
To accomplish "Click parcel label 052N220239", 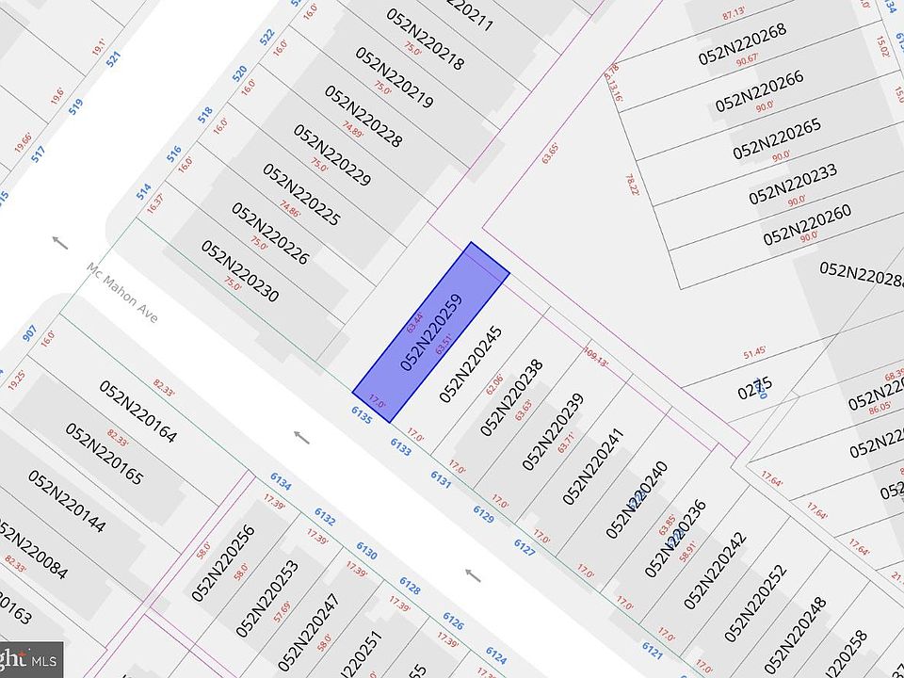I will pyautogui.click(x=553, y=432).
